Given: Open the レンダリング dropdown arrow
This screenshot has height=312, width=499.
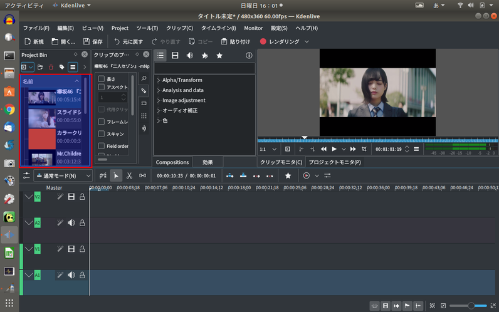Looking at the screenshot, I should pos(307,42).
